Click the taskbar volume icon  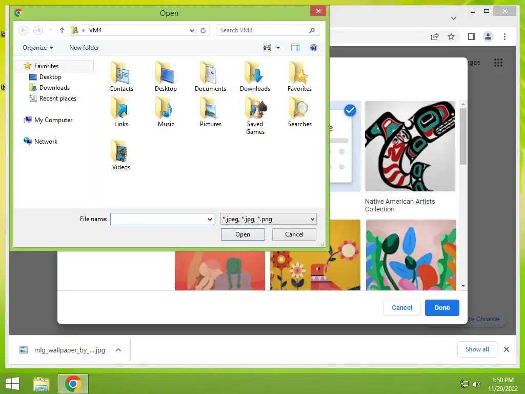476,384
